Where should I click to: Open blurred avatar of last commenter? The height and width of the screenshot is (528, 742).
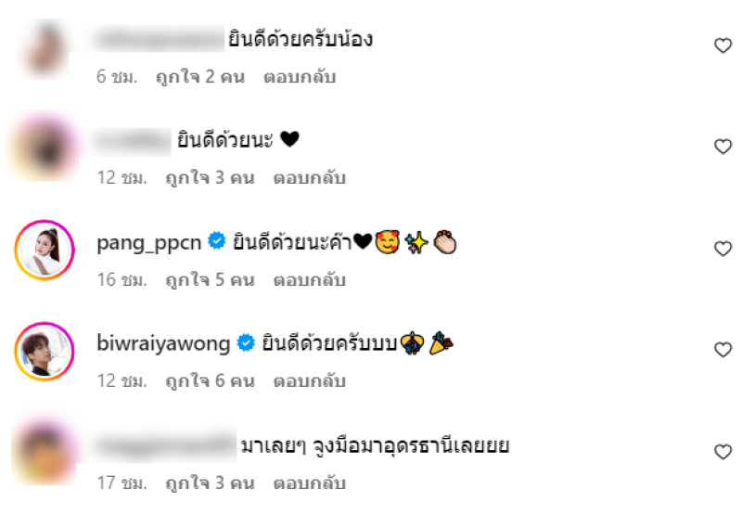point(45,452)
